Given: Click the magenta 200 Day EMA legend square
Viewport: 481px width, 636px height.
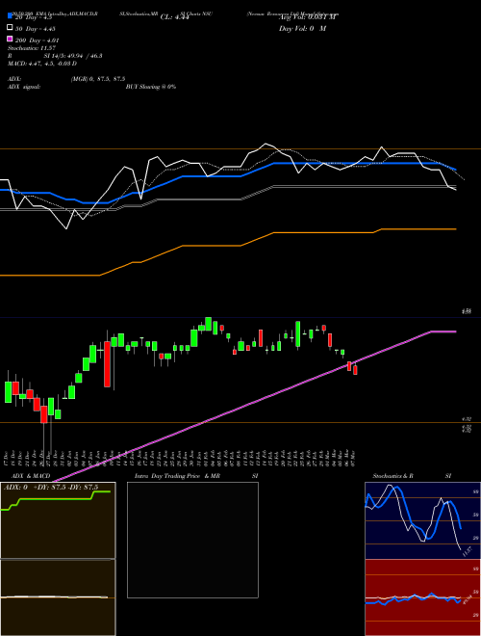Looking at the screenshot, I should click(x=10, y=39).
